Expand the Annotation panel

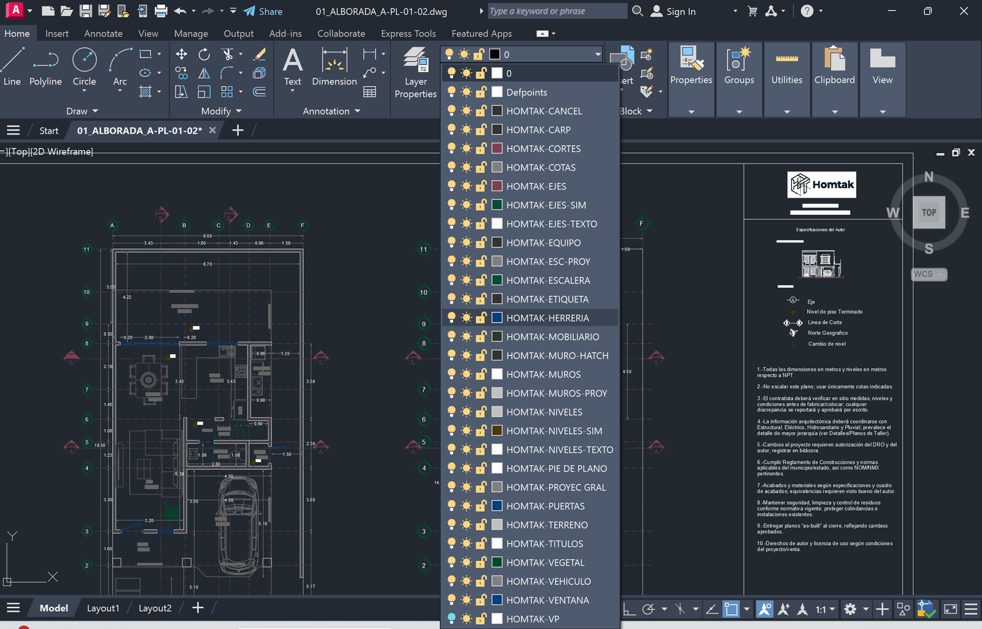[x=358, y=110]
